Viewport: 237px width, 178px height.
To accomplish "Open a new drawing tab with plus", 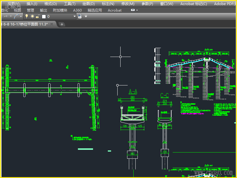I will [62, 24].
